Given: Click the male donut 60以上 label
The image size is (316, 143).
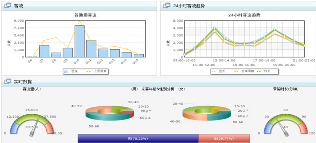Looking at the screenshot, I should pyautogui.click(x=145, y=118).
